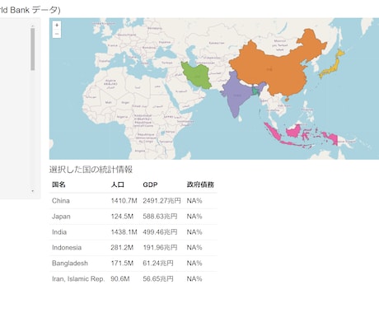Click the sidebar scrollbar down arrow
379x313 pixels.
33,191
